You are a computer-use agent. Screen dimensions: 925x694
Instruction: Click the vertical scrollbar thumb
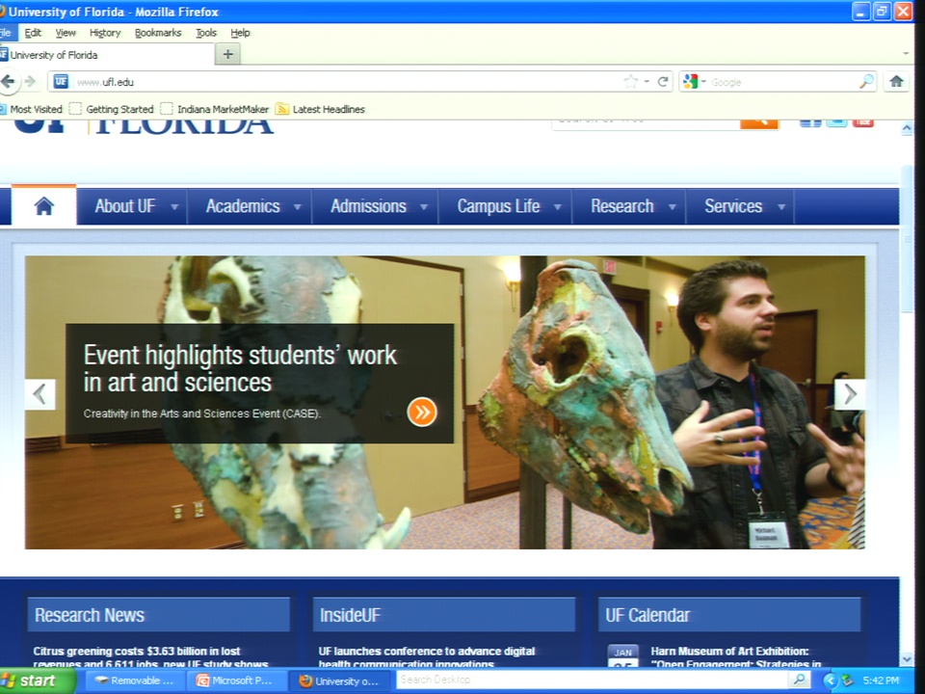[x=907, y=239]
